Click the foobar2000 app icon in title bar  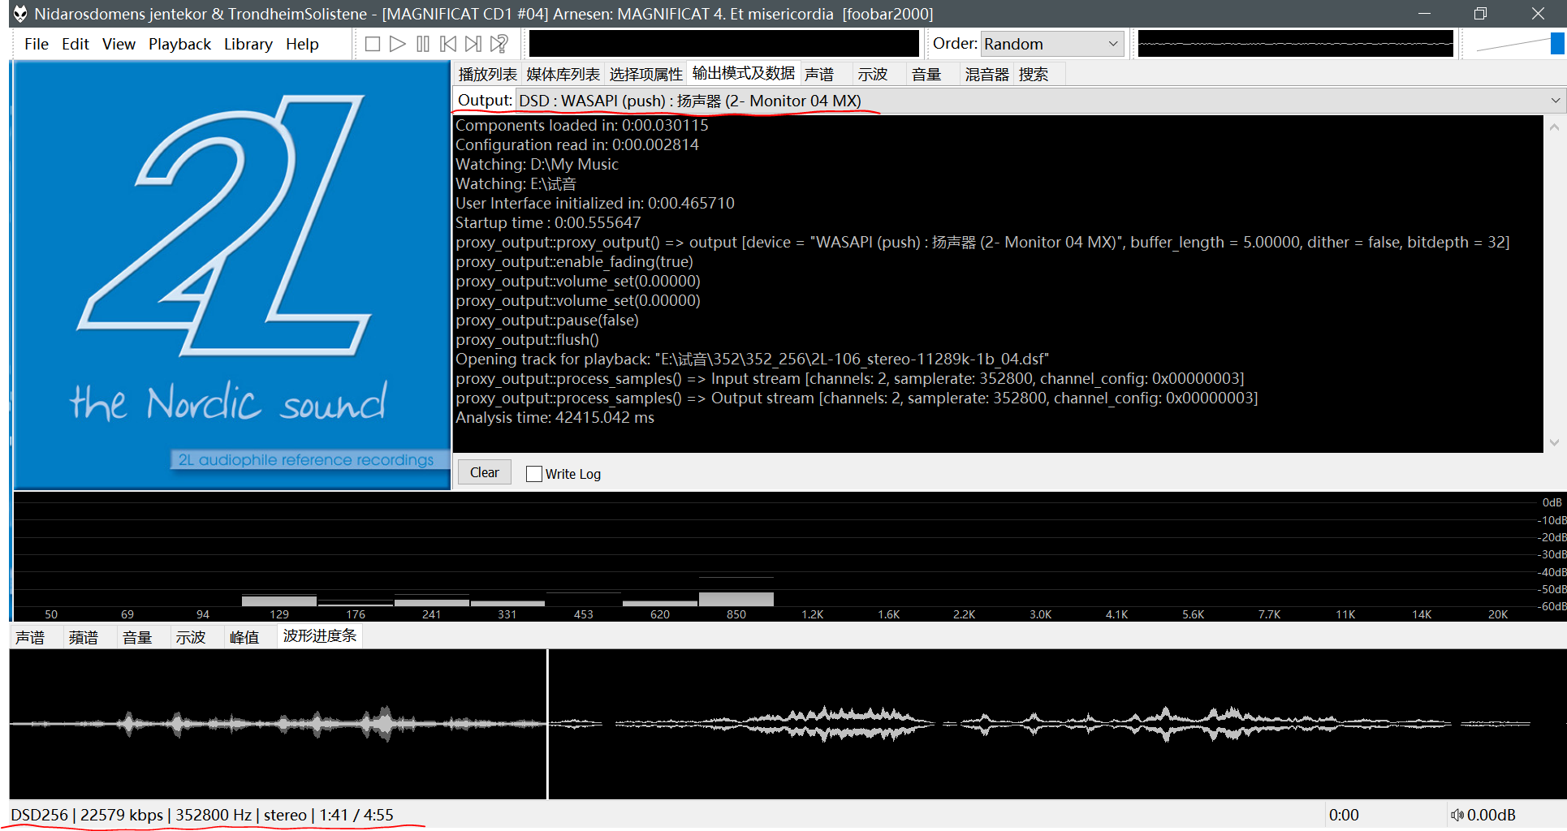[19, 14]
